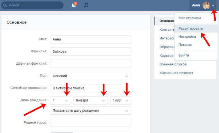Click the Имя field containing Анна
This screenshot has height=133, width=219.
[91, 39]
